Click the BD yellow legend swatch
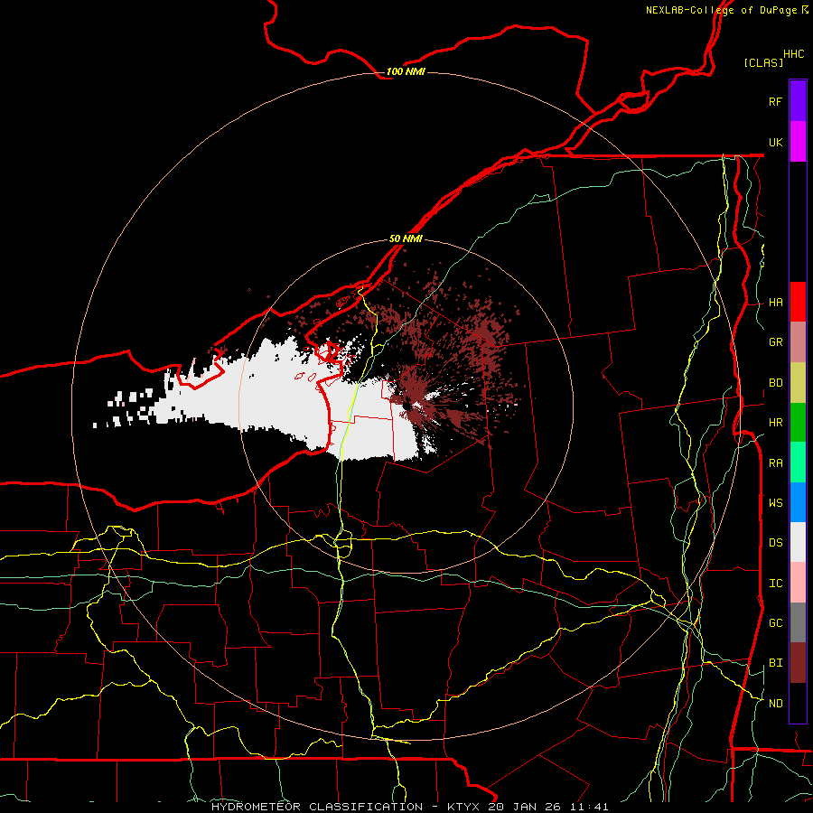 pos(798,382)
